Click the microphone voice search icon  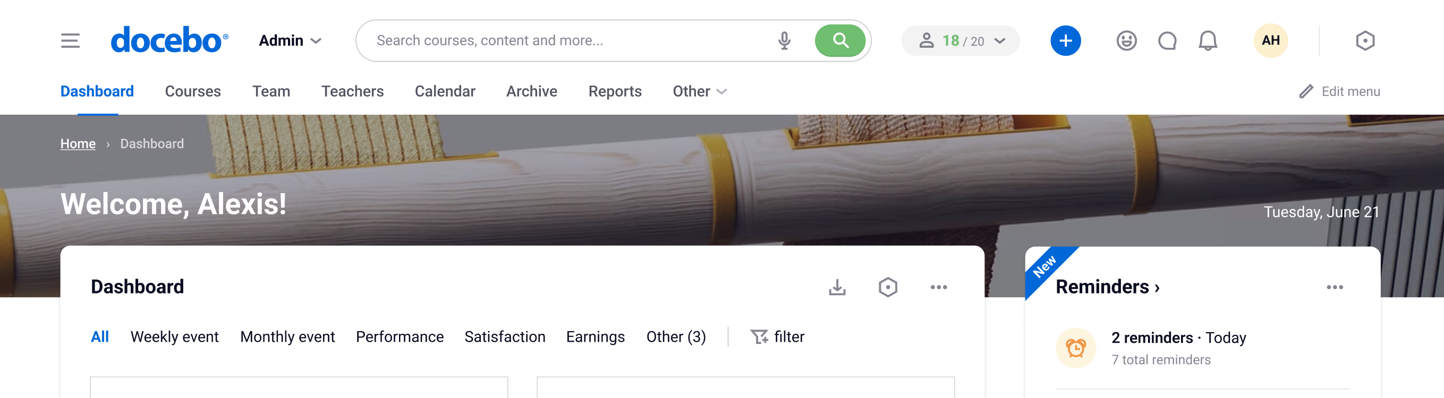click(x=784, y=41)
